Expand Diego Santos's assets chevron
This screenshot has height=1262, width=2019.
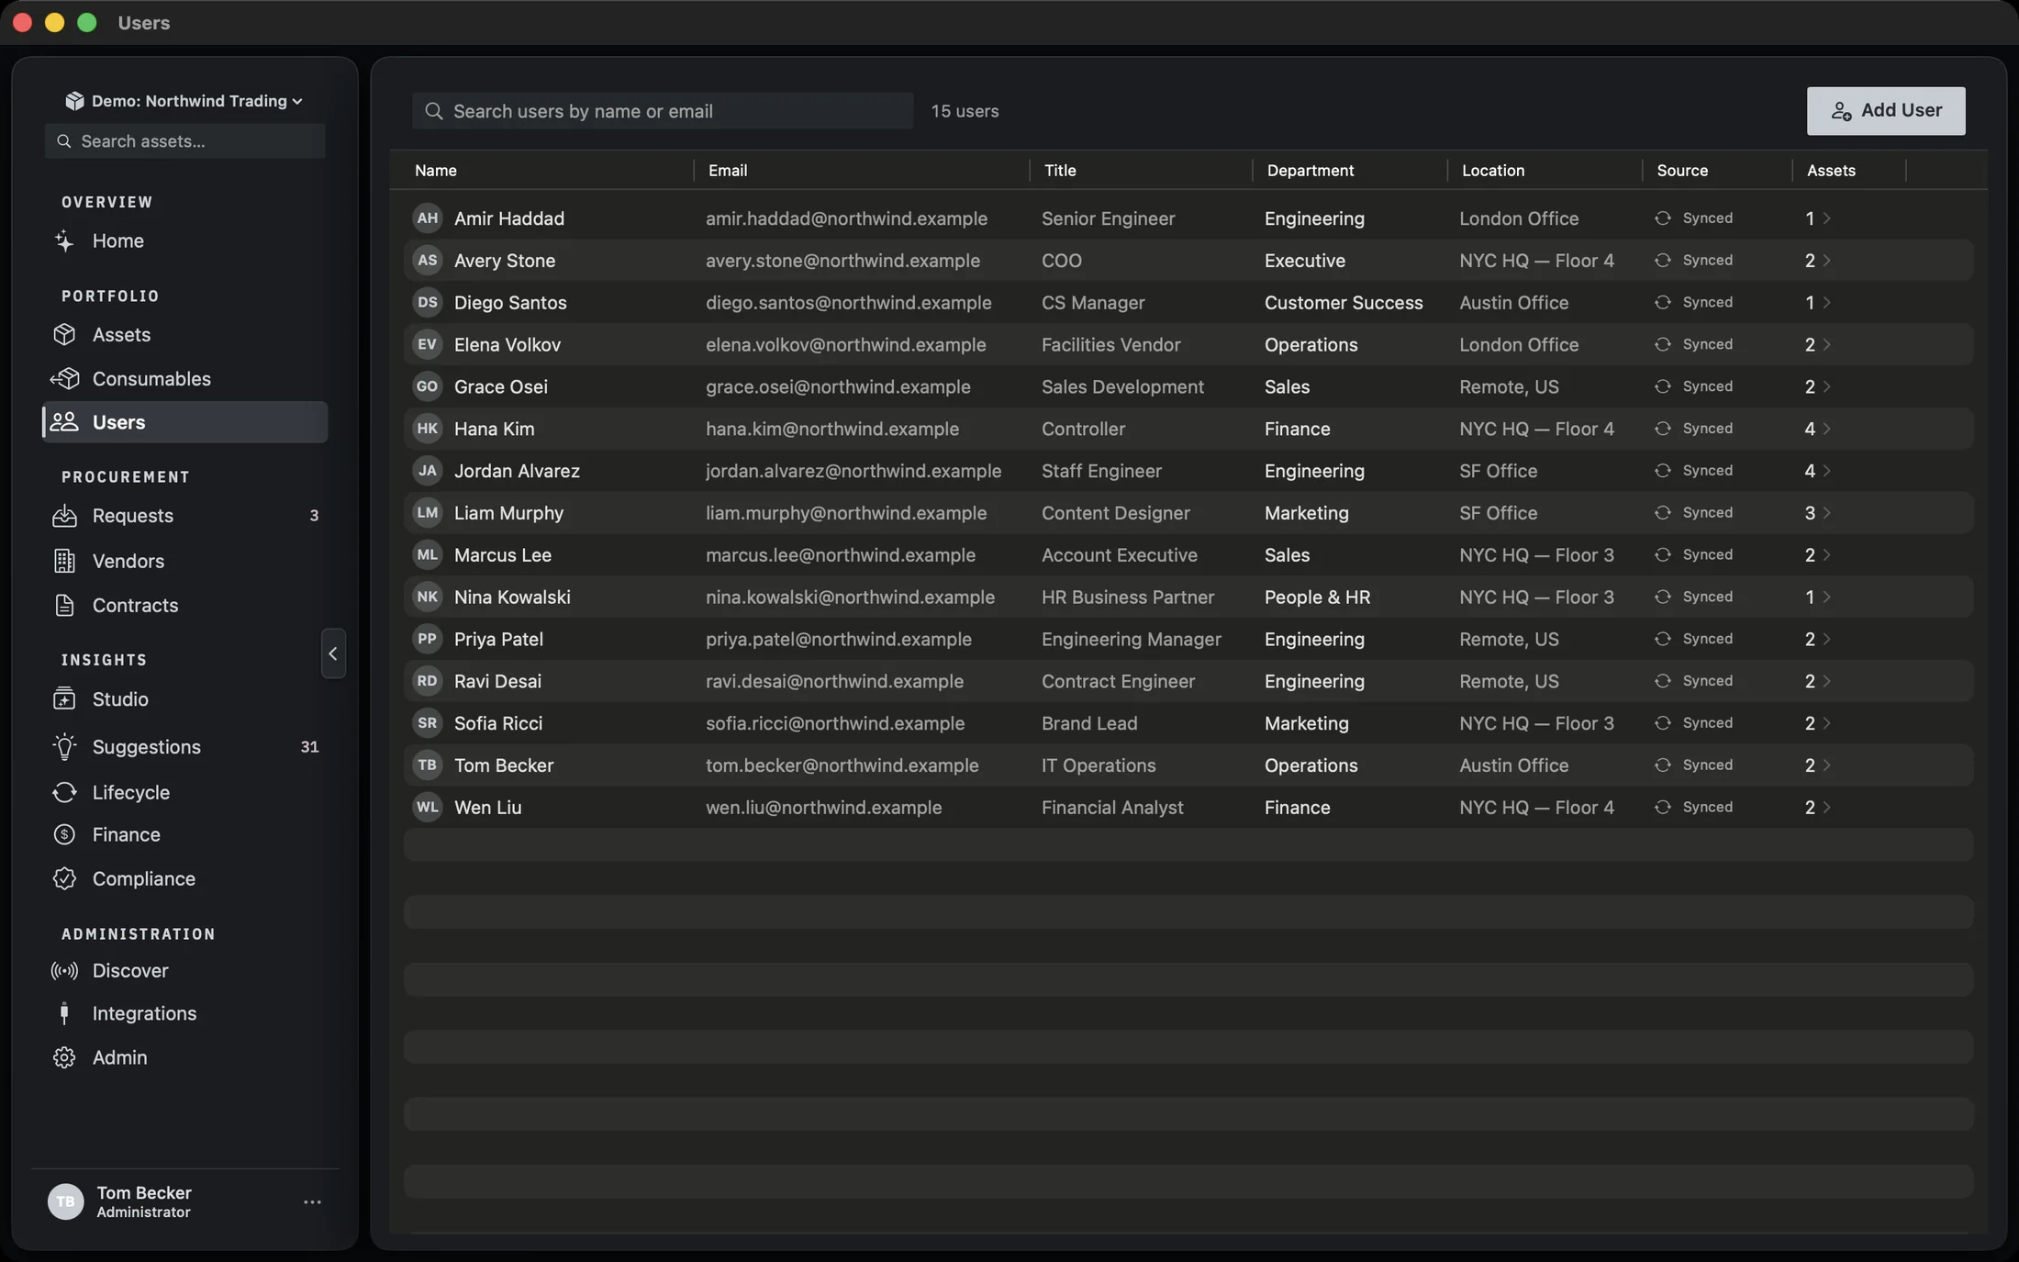tap(1826, 303)
